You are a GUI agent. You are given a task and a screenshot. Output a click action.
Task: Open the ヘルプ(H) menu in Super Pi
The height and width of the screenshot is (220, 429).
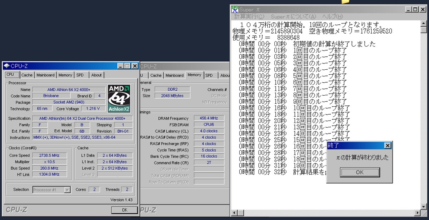[332, 17]
